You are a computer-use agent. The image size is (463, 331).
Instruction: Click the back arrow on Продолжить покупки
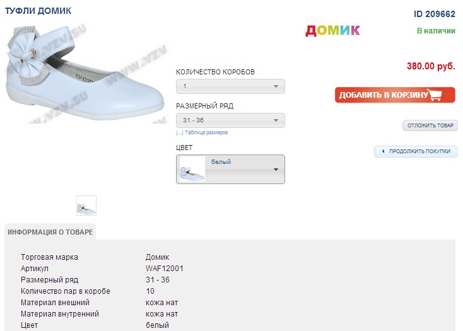[383, 151]
